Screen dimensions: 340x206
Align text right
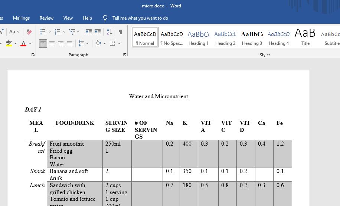61,43
